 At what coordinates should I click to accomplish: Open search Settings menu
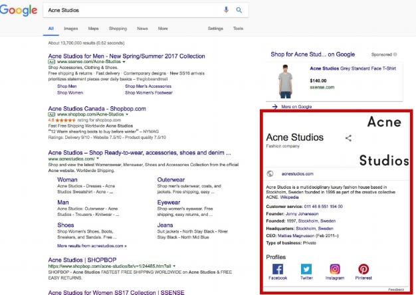coord(215,29)
